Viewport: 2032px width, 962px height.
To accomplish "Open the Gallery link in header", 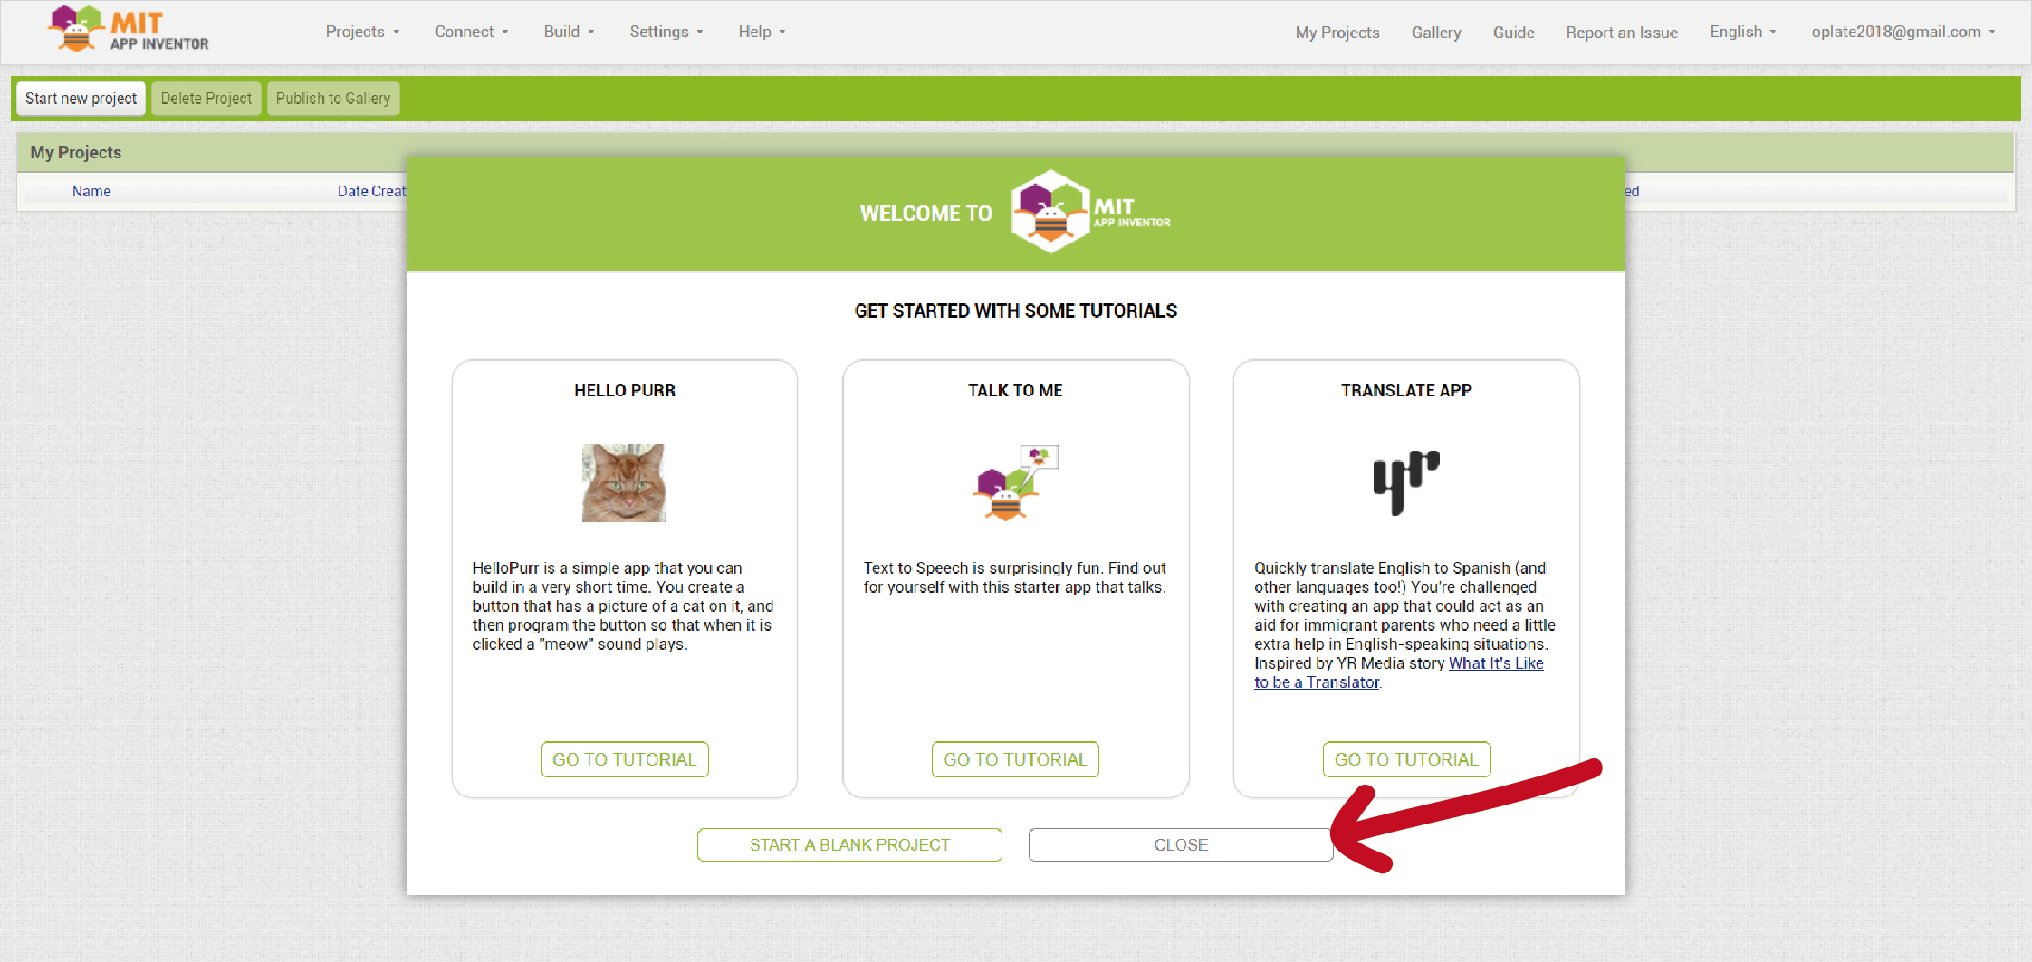I will click(1436, 33).
